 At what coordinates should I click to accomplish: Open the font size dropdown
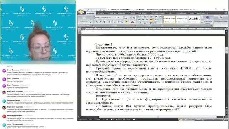tap(122, 18)
